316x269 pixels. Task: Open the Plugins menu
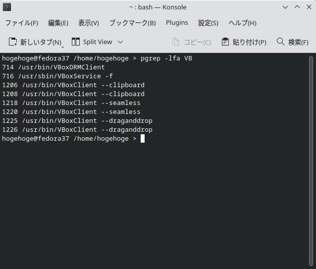click(x=177, y=23)
